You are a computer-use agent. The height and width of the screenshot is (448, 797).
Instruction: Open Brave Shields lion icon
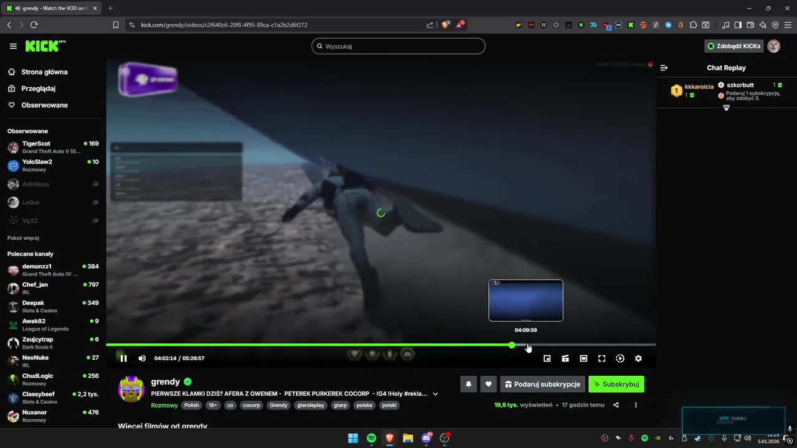pyautogui.click(x=445, y=25)
